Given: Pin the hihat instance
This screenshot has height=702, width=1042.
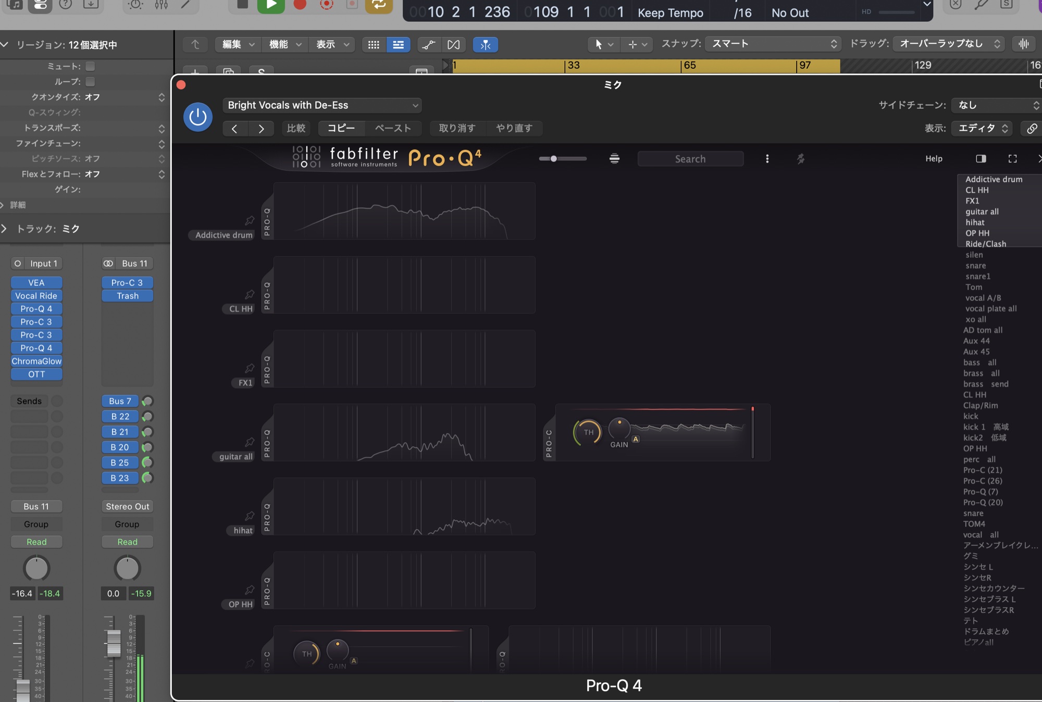Looking at the screenshot, I should coord(250,516).
